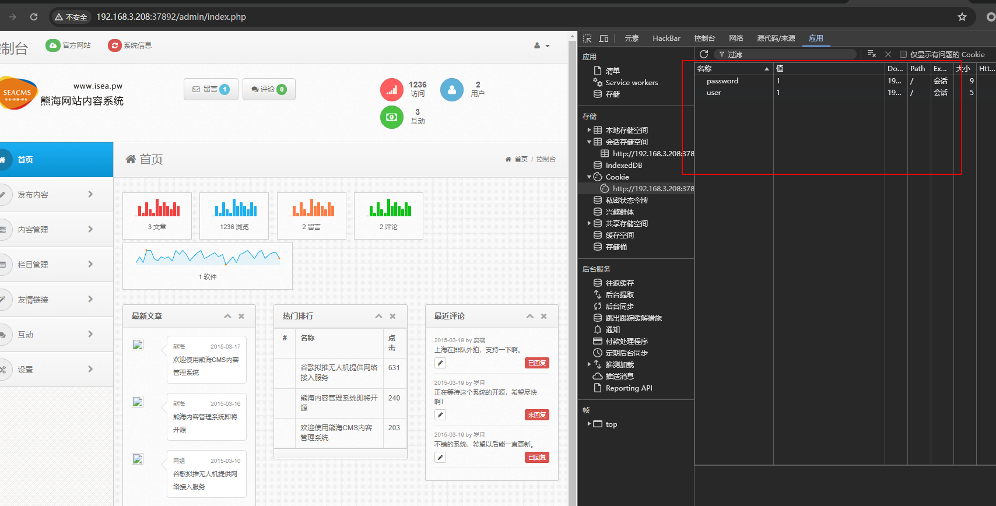This screenshot has width=996, height=506.
Task: Sort cookies by the 名称 column header
Action: click(732, 69)
